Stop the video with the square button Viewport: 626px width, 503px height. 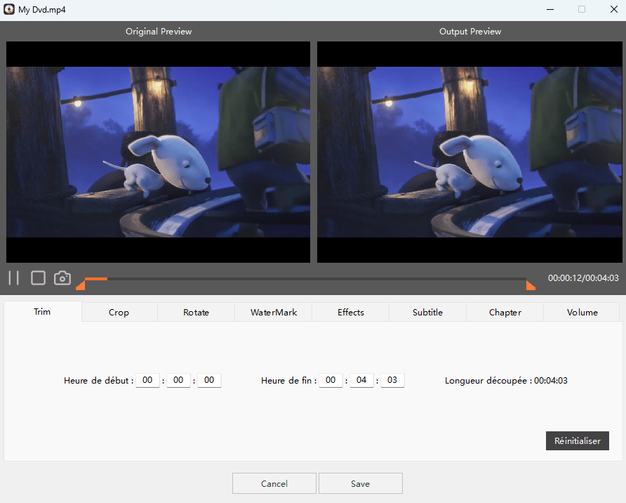click(x=38, y=277)
